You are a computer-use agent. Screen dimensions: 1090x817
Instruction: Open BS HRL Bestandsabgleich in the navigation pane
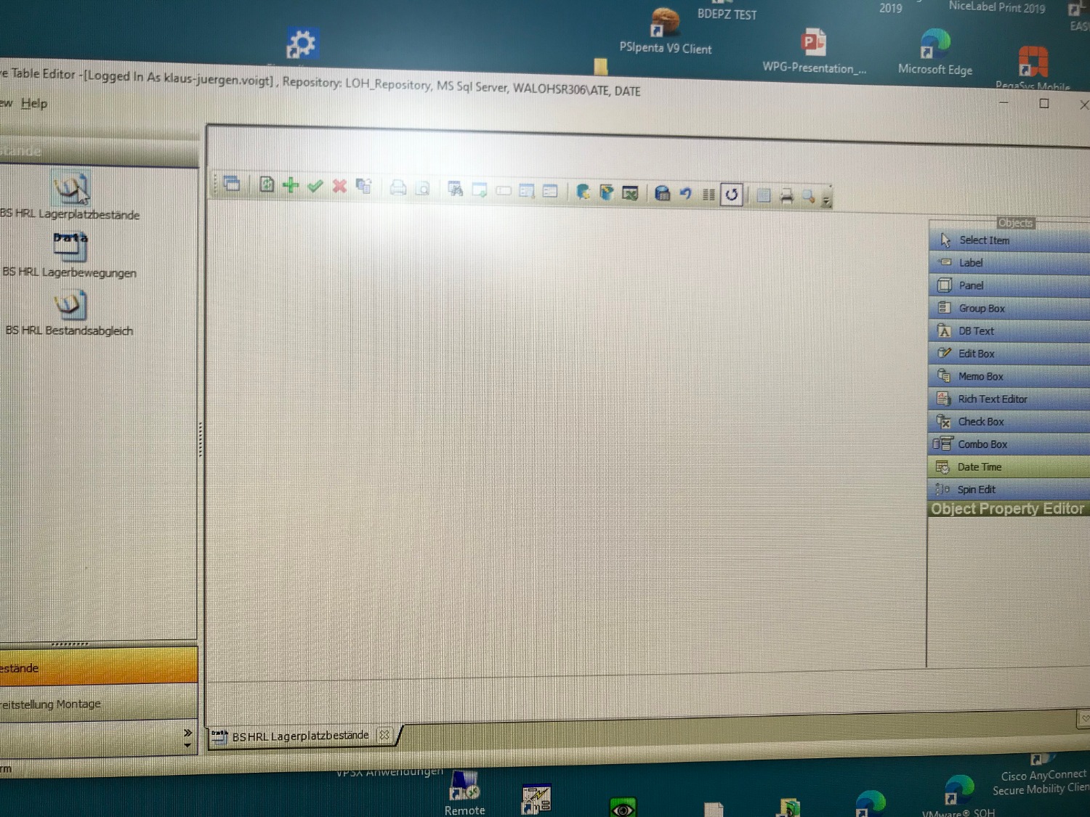tap(70, 313)
